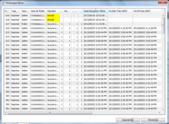Click Imprimer type cell in row 591

tap(15, 109)
